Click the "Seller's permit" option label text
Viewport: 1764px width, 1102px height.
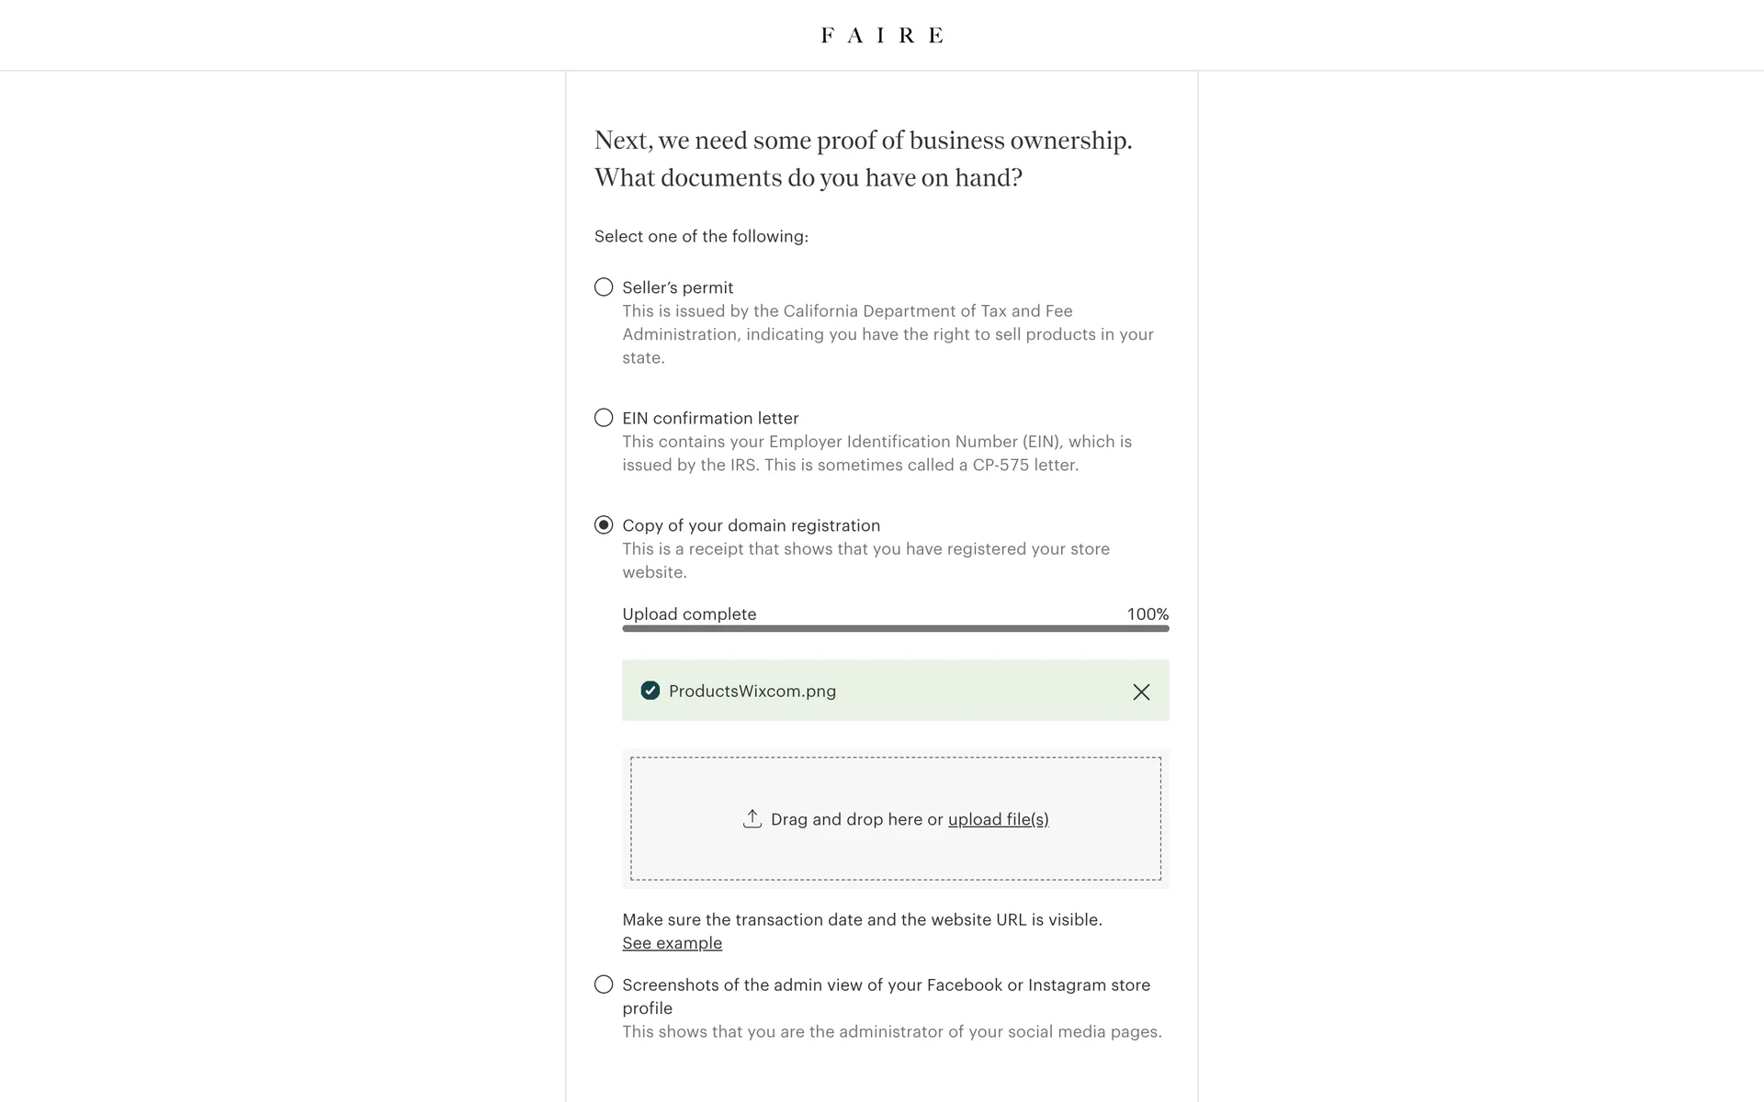(677, 287)
